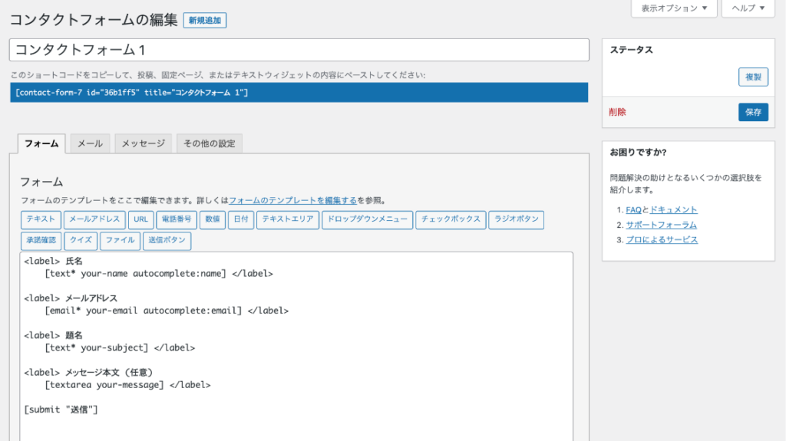The image size is (786, 441).
Task: Open the その他の設定 tab
Action: tap(210, 143)
